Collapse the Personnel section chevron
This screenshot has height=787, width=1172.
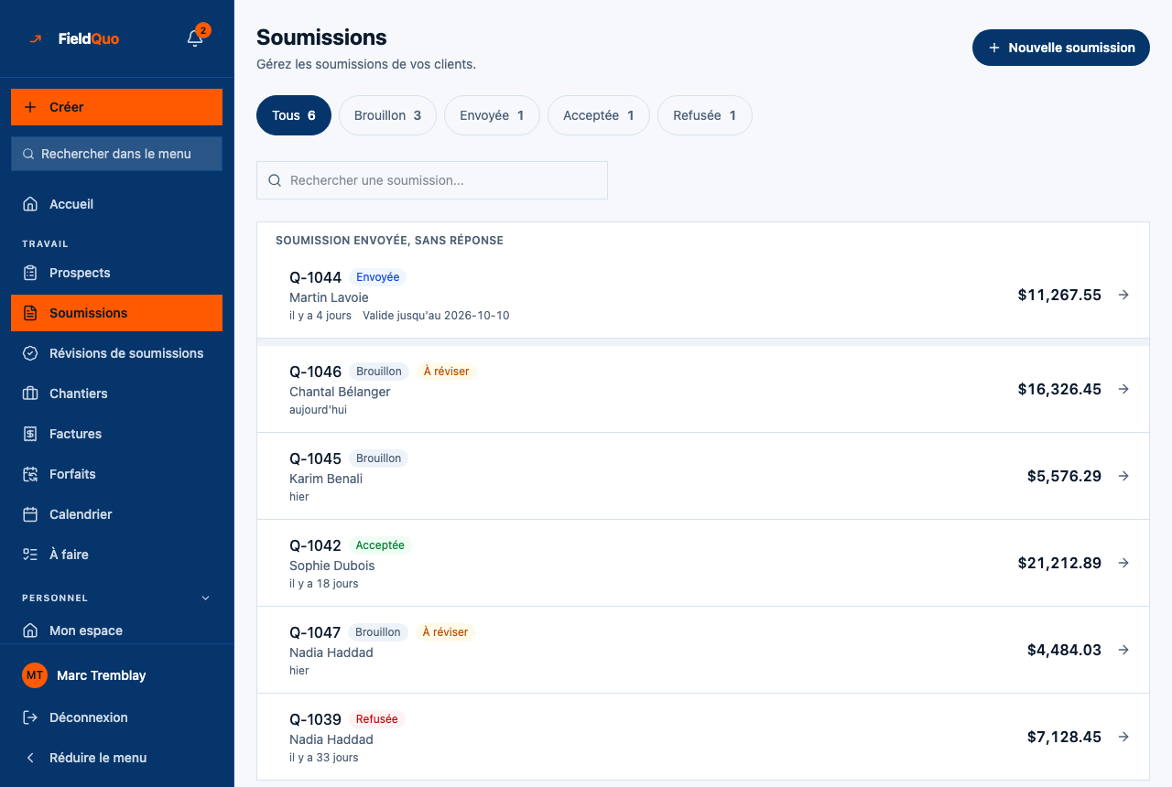[x=205, y=598]
